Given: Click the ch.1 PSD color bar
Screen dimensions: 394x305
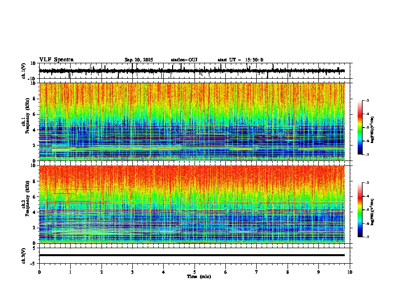Looking at the screenshot, I should pos(360,128).
